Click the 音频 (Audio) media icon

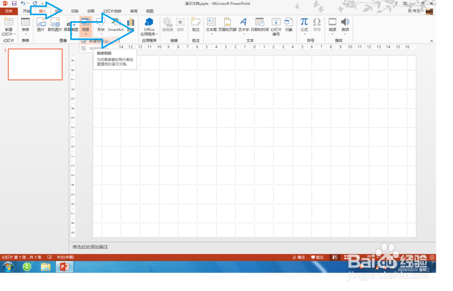pos(345,25)
